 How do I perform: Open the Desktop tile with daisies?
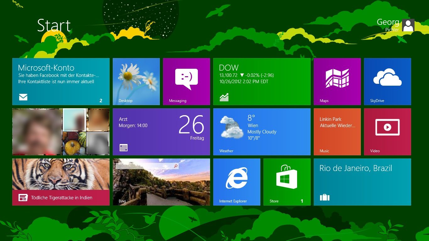[136, 82]
